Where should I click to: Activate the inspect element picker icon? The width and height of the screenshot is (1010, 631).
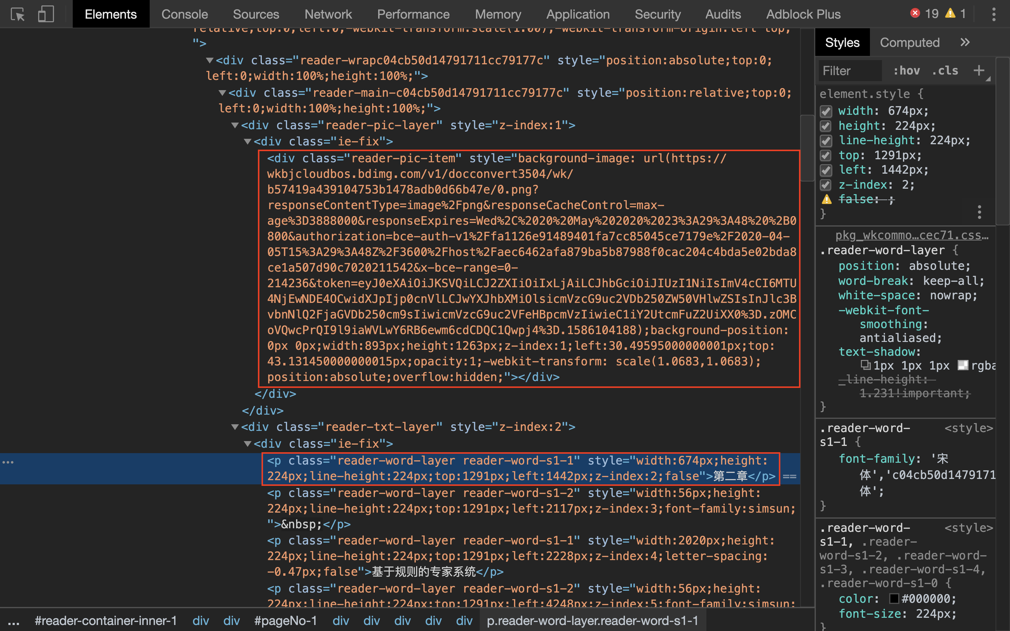[x=17, y=14]
